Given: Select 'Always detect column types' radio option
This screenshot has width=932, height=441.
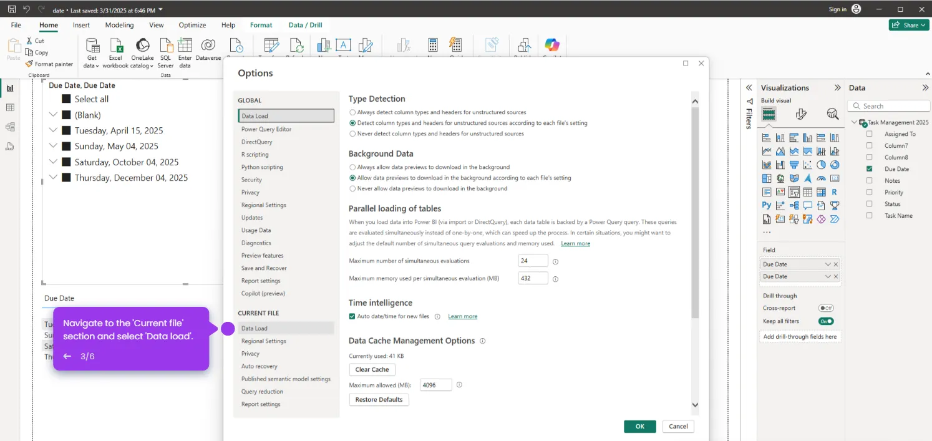Looking at the screenshot, I should 352,112.
